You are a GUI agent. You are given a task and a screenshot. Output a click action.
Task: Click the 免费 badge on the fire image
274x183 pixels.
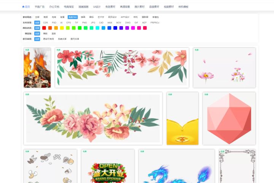(27, 50)
